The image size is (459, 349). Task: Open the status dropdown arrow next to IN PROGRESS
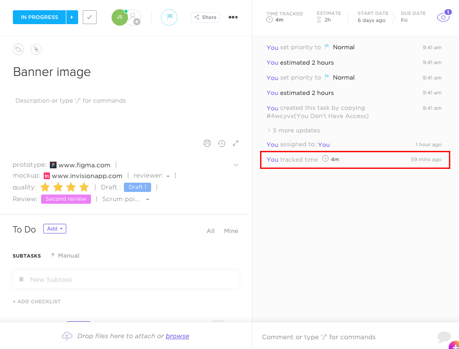pyautogui.click(x=71, y=16)
